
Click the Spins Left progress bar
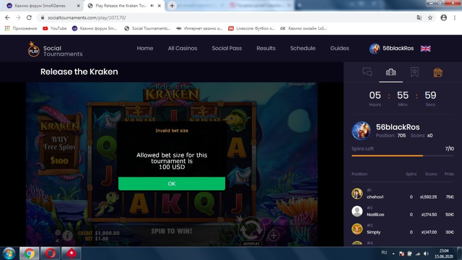point(402,156)
